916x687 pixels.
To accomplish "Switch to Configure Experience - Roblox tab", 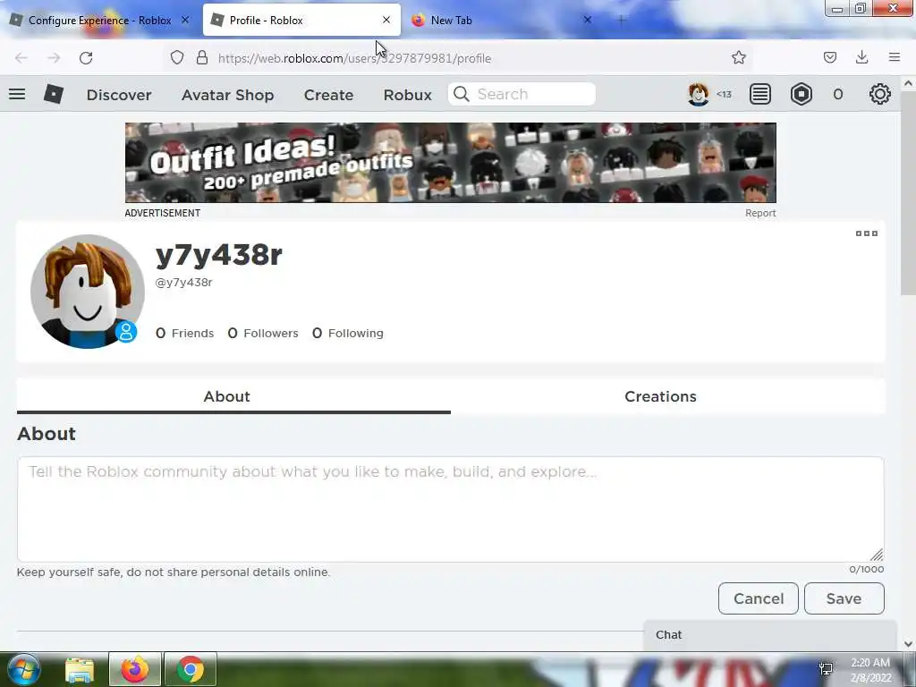I will pos(100,21).
